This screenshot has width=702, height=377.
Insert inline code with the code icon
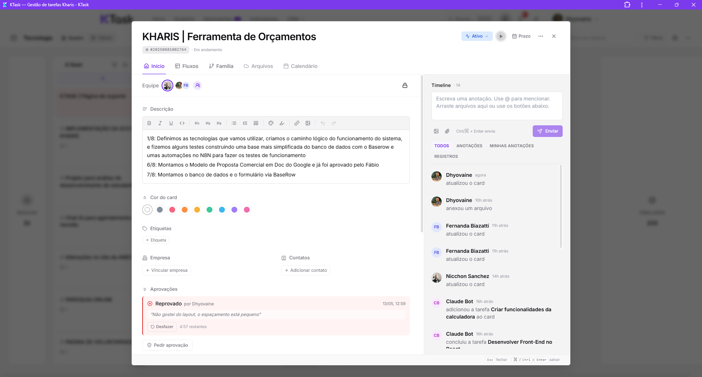[x=182, y=123]
